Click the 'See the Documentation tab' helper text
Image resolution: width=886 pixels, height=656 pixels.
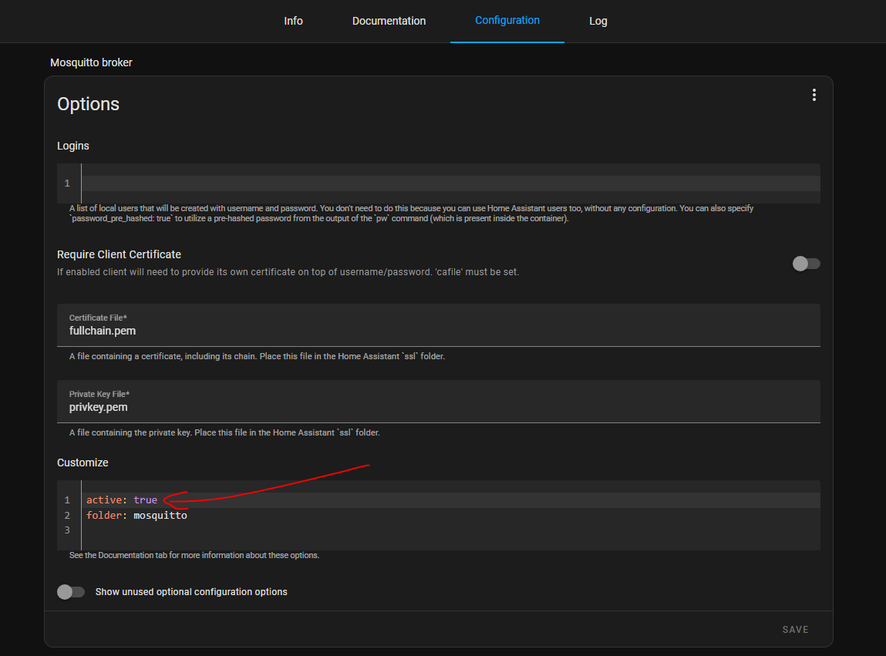(194, 556)
